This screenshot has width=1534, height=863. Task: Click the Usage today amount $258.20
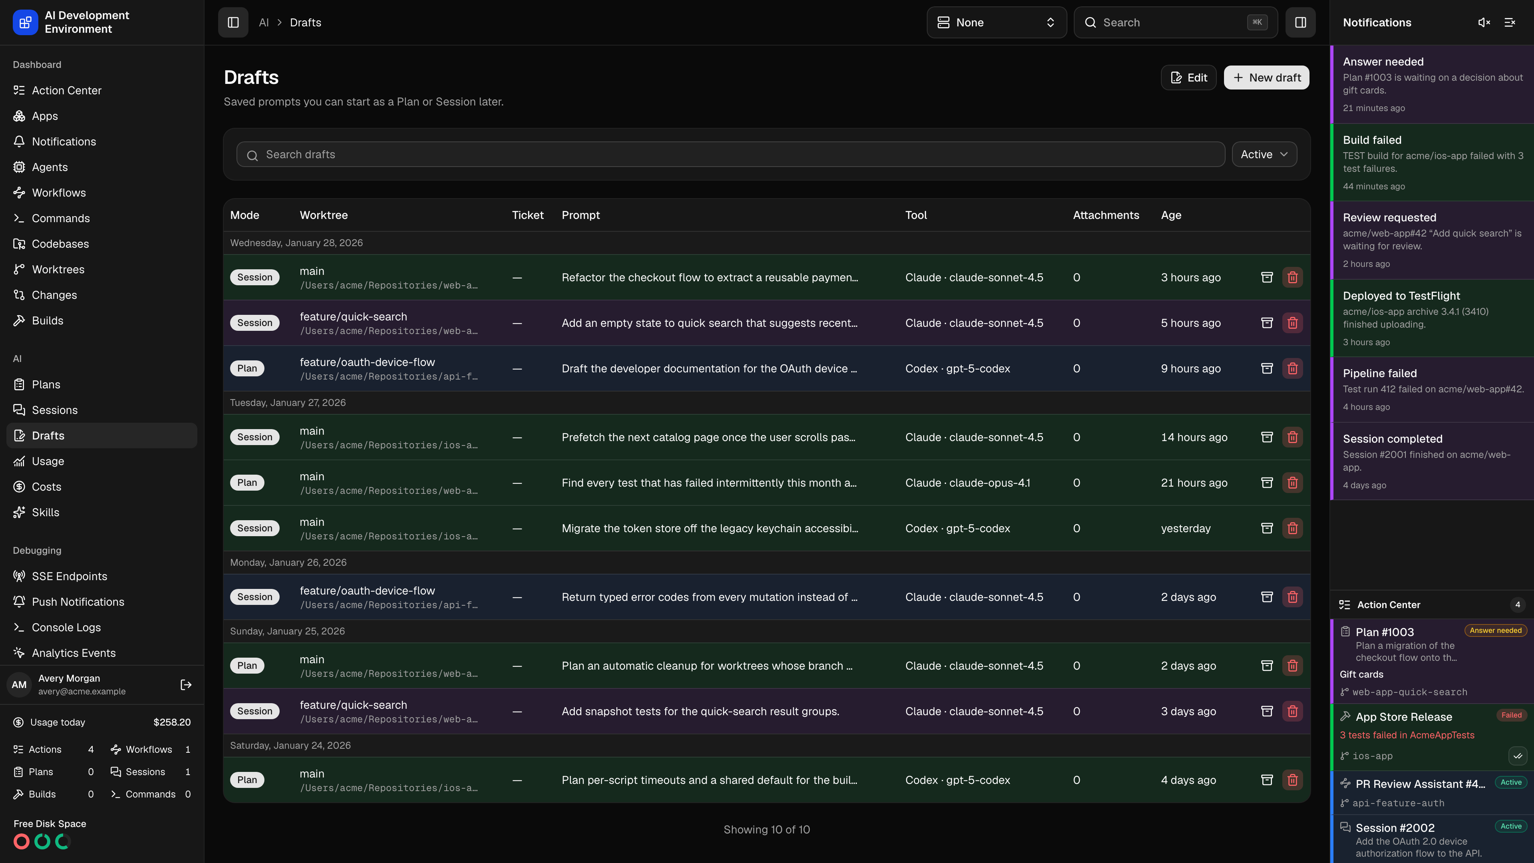[172, 722]
